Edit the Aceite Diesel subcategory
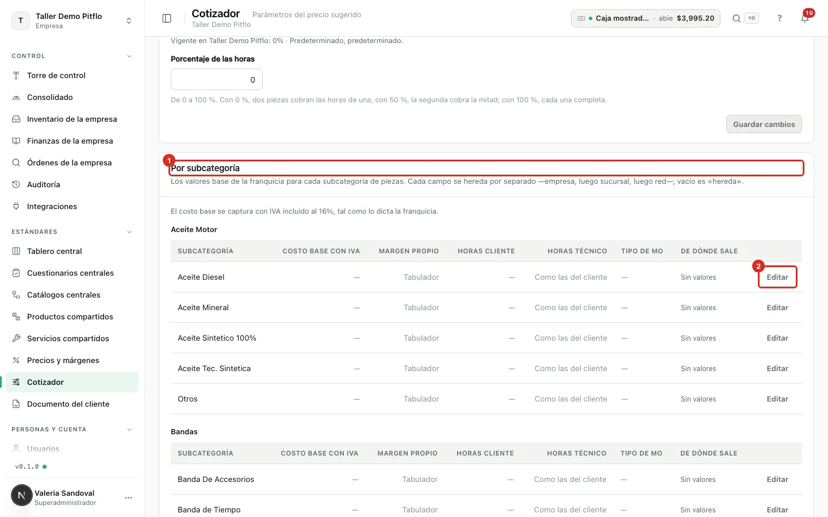This screenshot has width=828, height=517. (x=777, y=277)
